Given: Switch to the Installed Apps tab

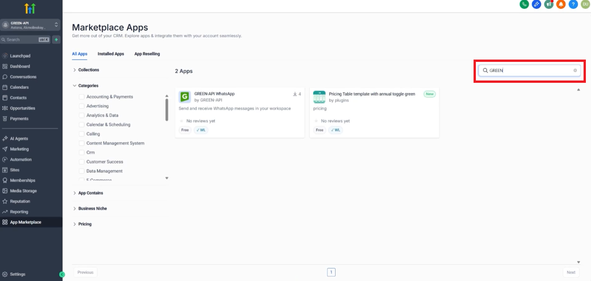Looking at the screenshot, I should [x=110, y=54].
